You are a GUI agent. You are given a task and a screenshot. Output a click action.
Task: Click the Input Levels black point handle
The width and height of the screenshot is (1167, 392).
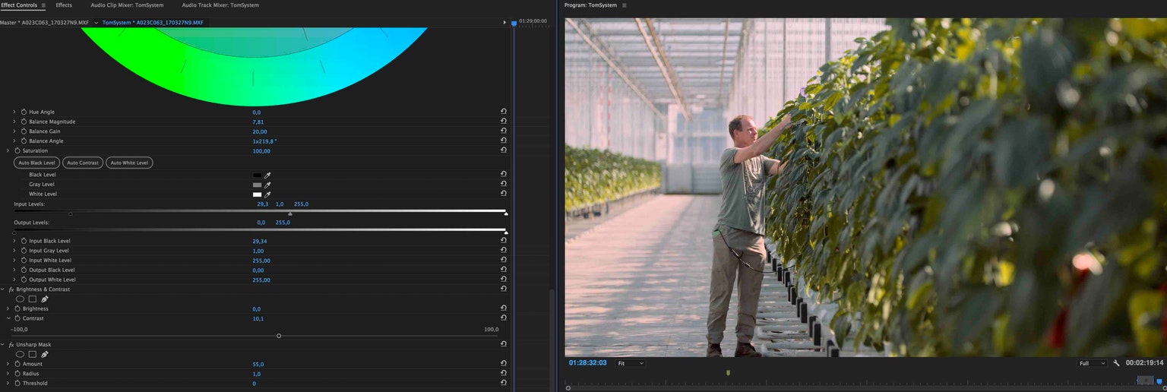[71, 214]
